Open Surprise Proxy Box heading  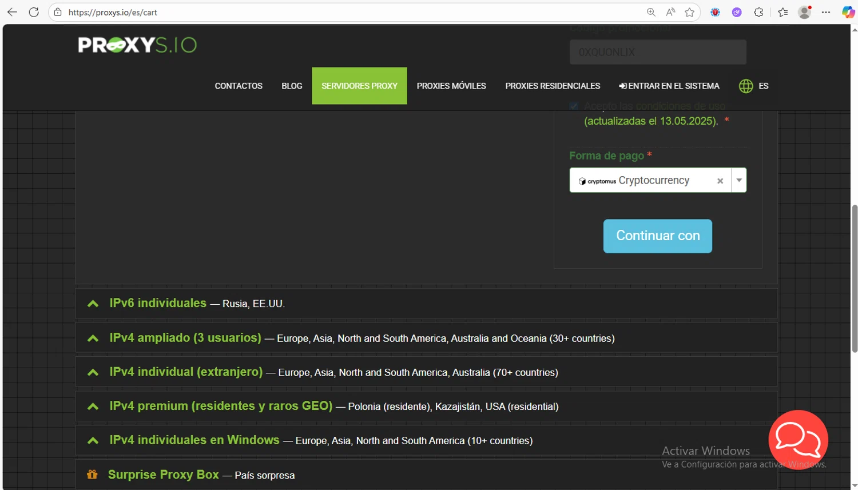coord(164,475)
